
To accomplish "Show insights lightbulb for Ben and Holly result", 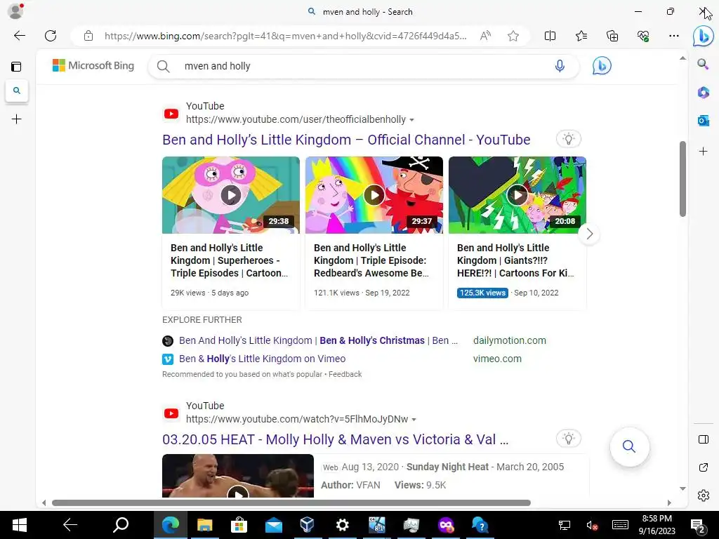I will pyautogui.click(x=569, y=139).
